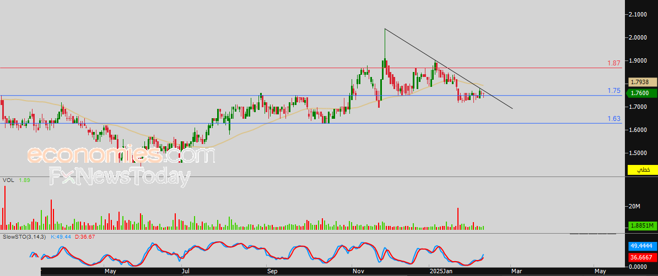Click the VOL indicator label

[8, 180]
